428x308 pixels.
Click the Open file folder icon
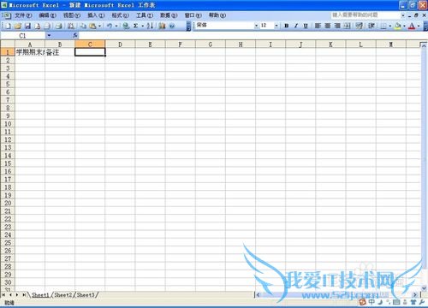click(18, 26)
